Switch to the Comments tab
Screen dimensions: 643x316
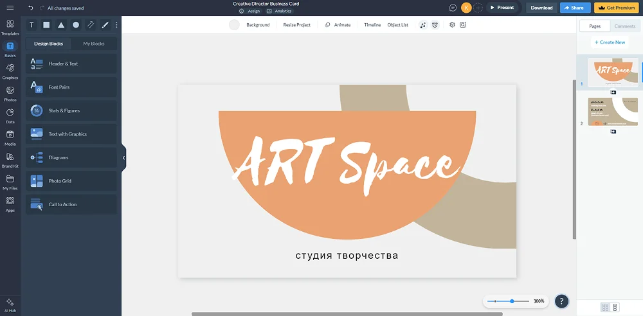[625, 26]
